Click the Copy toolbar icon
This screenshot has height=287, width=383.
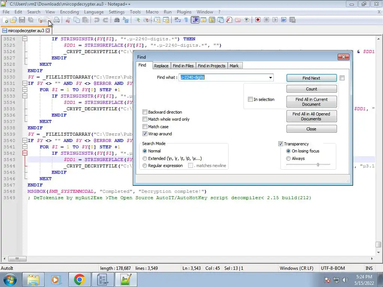click(x=77, y=20)
